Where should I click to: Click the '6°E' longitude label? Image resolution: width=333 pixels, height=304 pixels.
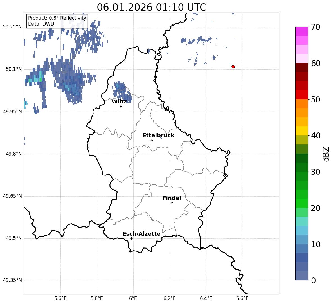[x=133, y=298]
